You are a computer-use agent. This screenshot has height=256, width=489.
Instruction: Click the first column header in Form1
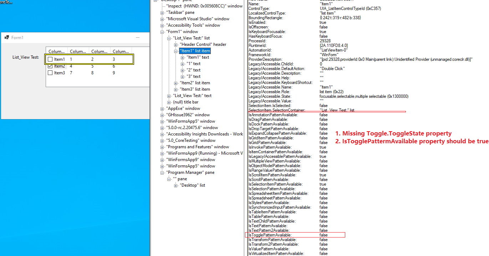click(x=56, y=51)
